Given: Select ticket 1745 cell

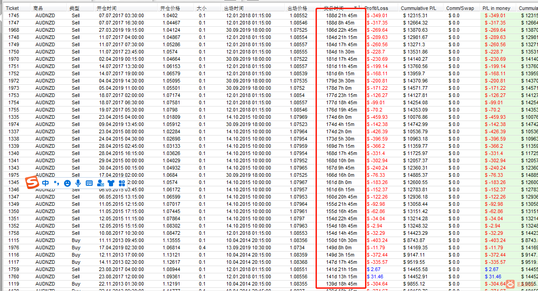Looking at the screenshot, I should tap(14, 15).
